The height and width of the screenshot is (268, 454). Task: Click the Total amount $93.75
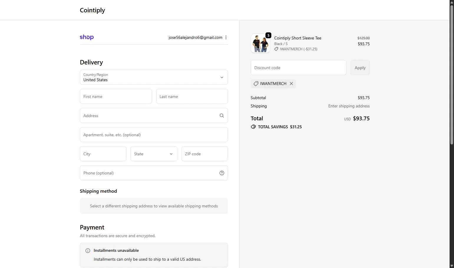click(361, 118)
